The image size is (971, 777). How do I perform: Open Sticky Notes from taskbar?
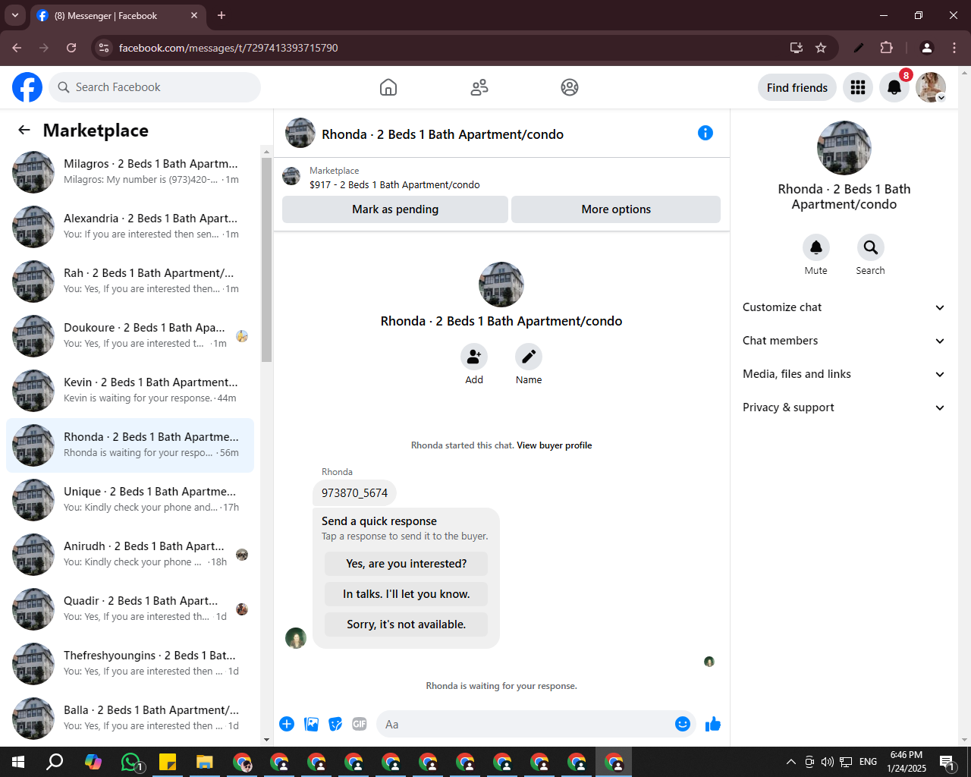(x=168, y=762)
